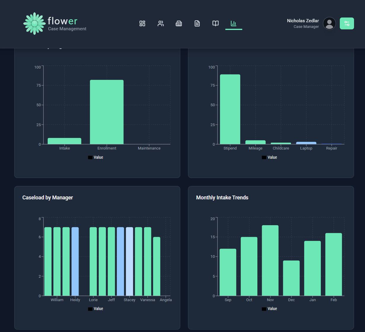This screenshot has height=332, width=365.
Task: Go to the people/clients nav icon
Action: (161, 23)
